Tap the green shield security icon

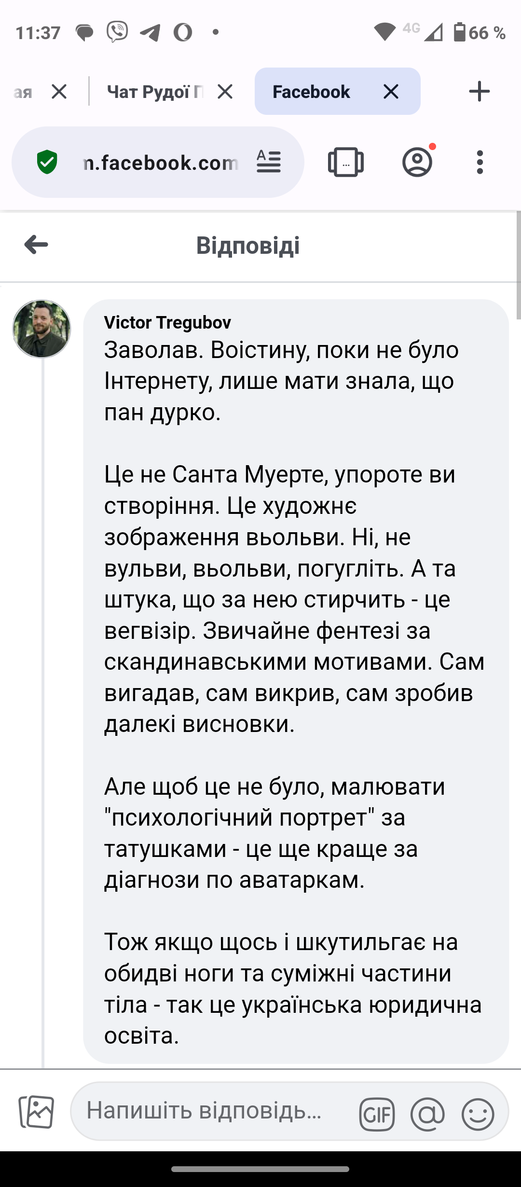pyautogui.click(x=47, y=162)
